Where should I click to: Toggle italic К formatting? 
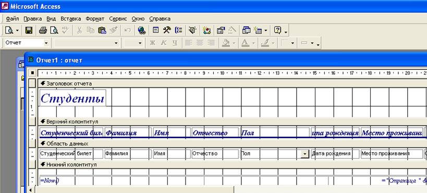click(164, 43)
